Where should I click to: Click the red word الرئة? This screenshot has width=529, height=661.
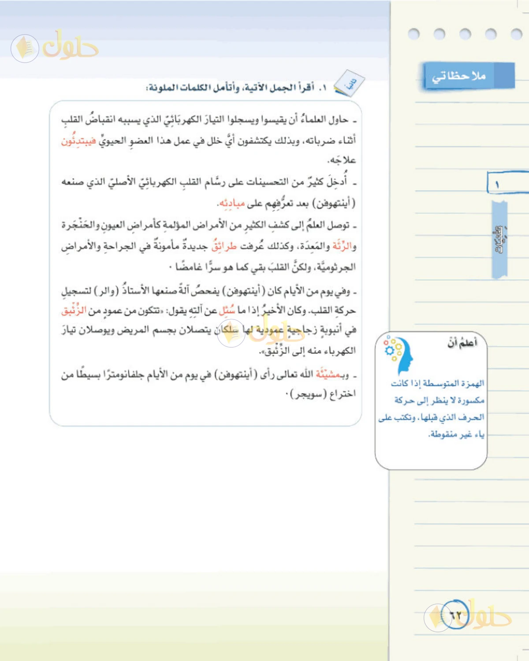(342, 245)
